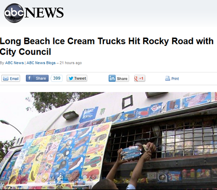Click the abc circular logo

coord(14,13)
